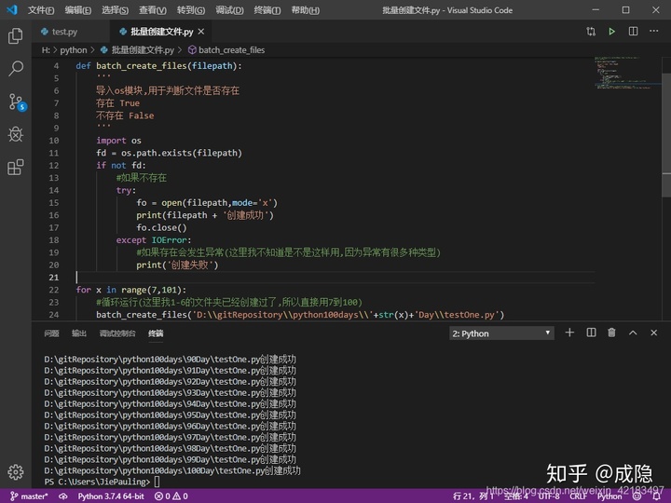Image resolution: width=671 pixels, height=503 pixels.
Task: Click the 'import os' code line
Action: (x=118, y=141)
